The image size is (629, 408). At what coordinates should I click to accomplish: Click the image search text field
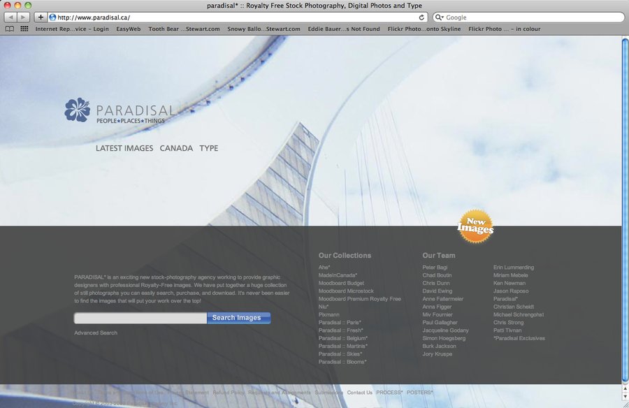pos(140,318)
